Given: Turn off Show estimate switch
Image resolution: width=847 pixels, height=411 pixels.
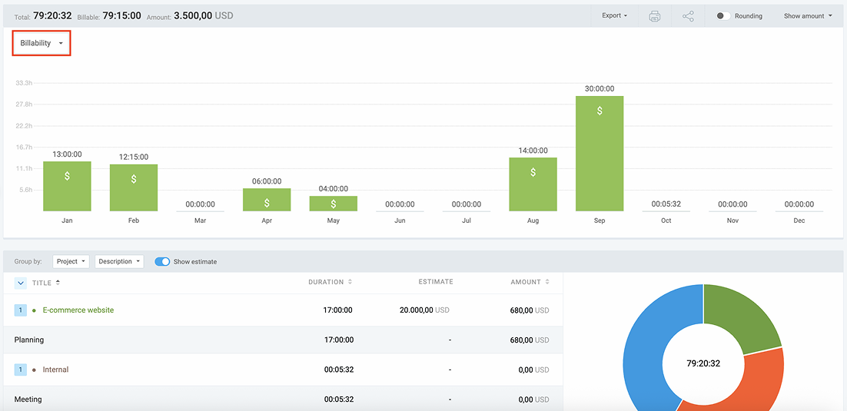Looking at the screenshot, I should point(162,261).
